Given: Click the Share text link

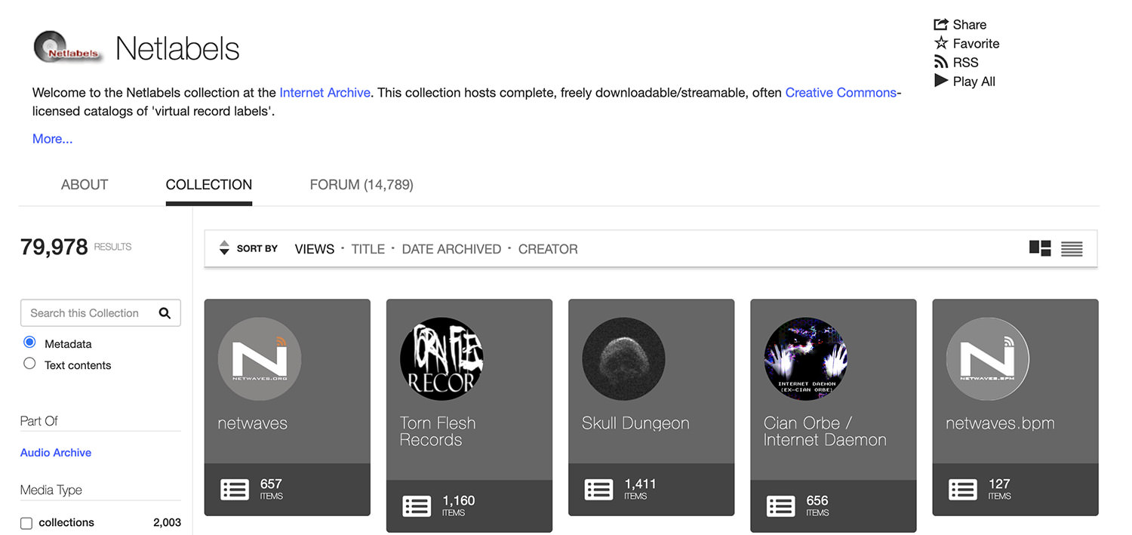Looking at the screenshot, I should click(x=970, y=25).
